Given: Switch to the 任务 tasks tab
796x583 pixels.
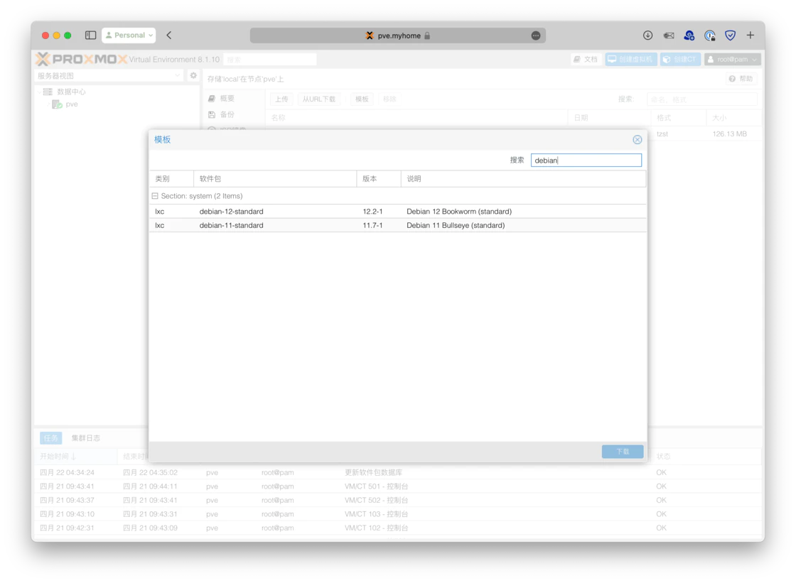Looking at the screenshot, I should [50, 438].
